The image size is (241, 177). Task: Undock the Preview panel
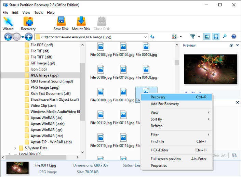coord(231,45)
